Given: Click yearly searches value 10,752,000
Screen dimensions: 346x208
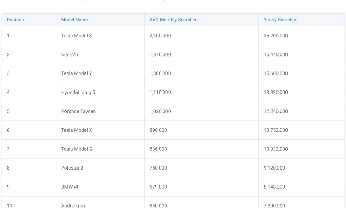Looking at the screenshot, I should [x=276, y=130].
